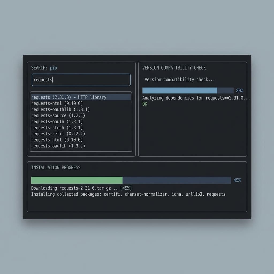Click the "Analyzing dependencies" log line

click(x=196, y=98)
